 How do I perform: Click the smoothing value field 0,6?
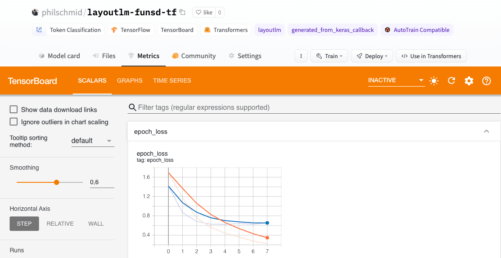coord(102,182)
